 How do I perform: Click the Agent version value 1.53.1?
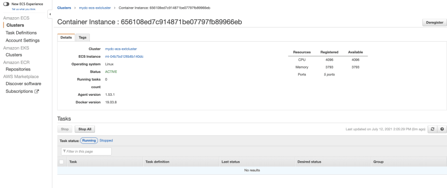point(110,94)
